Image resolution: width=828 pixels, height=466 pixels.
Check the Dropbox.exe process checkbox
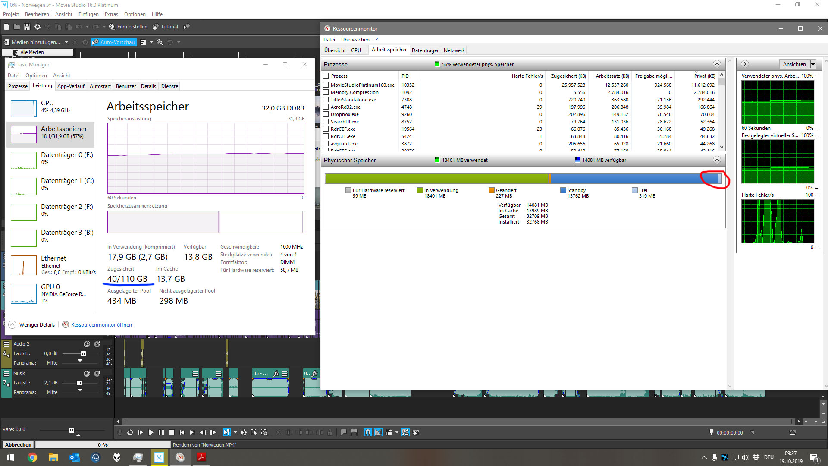pos(326,114)
